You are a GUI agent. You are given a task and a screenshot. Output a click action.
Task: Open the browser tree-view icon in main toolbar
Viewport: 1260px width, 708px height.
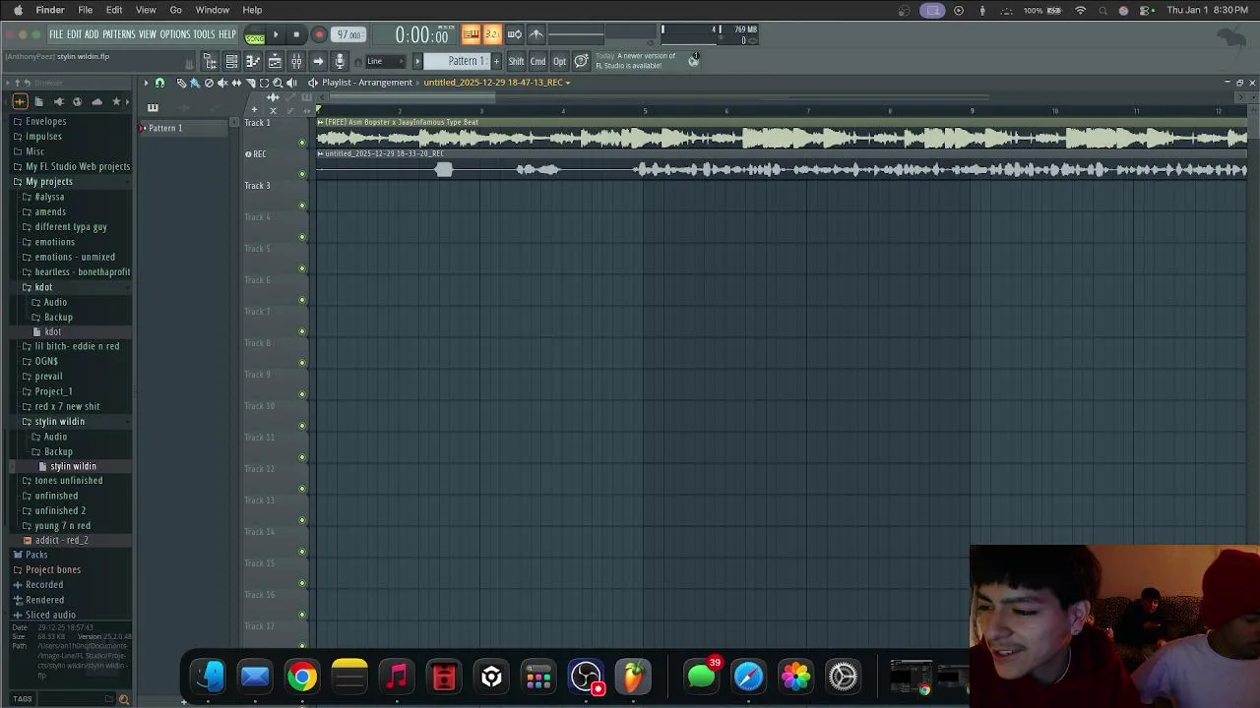tap(210, 61)
